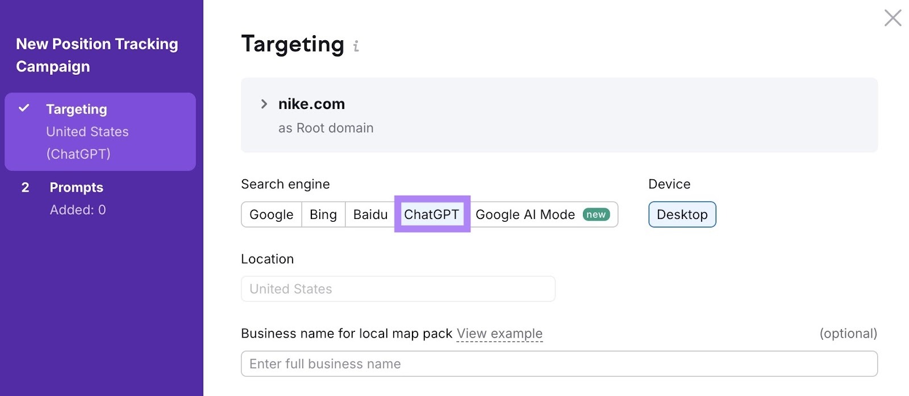Open the Location field showing United States
Viewport: 909px width, 396px height.
[398, 289]
